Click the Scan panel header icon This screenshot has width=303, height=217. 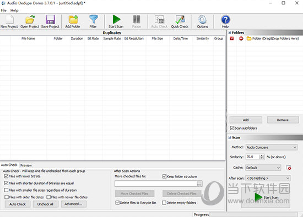[x=230, y=137]
